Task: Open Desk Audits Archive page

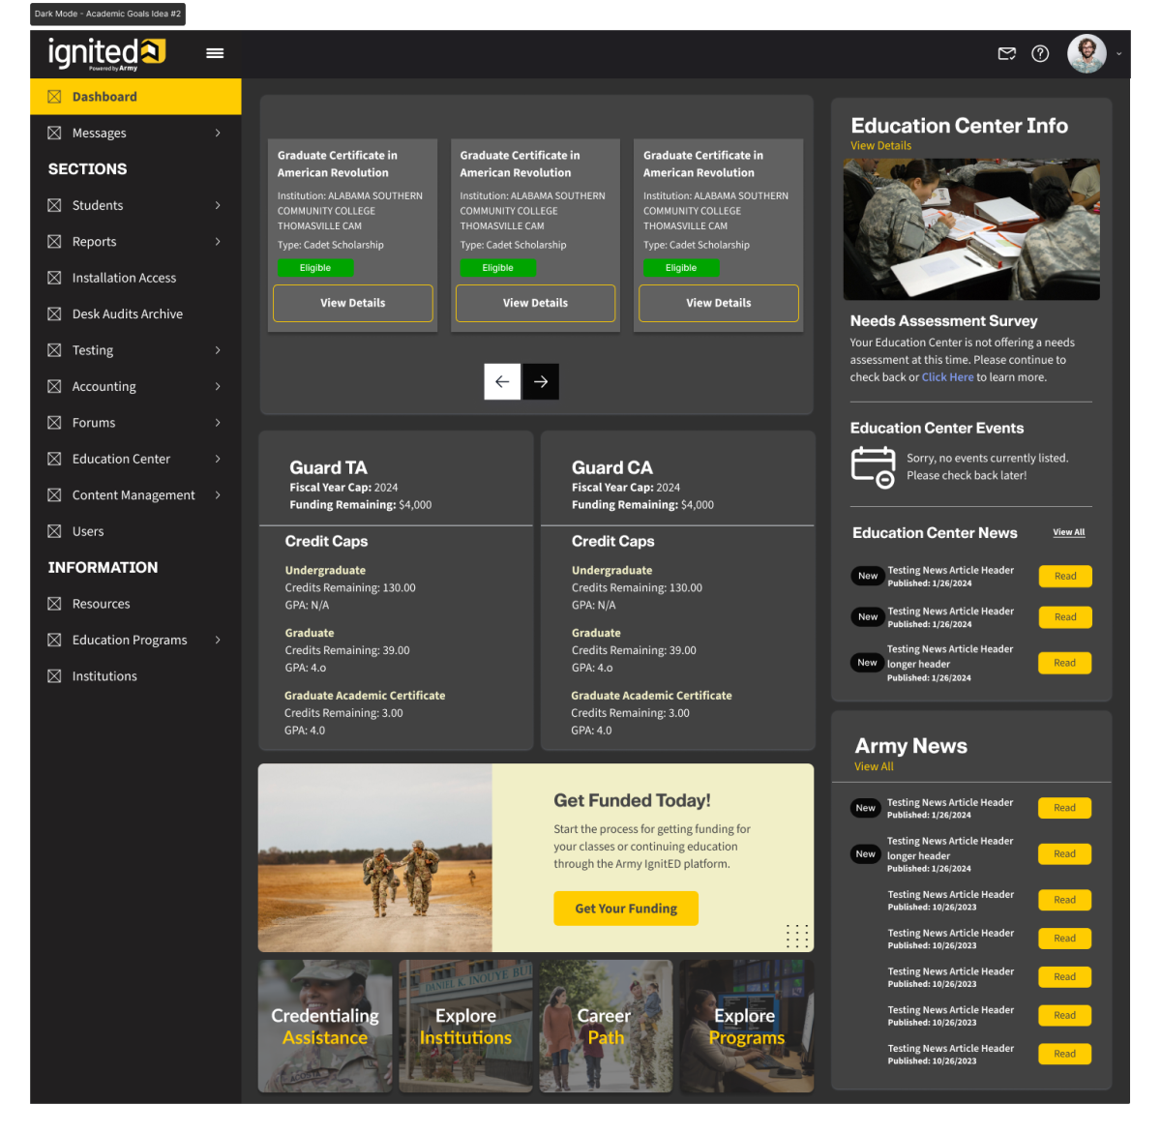Action: point(127,314)
